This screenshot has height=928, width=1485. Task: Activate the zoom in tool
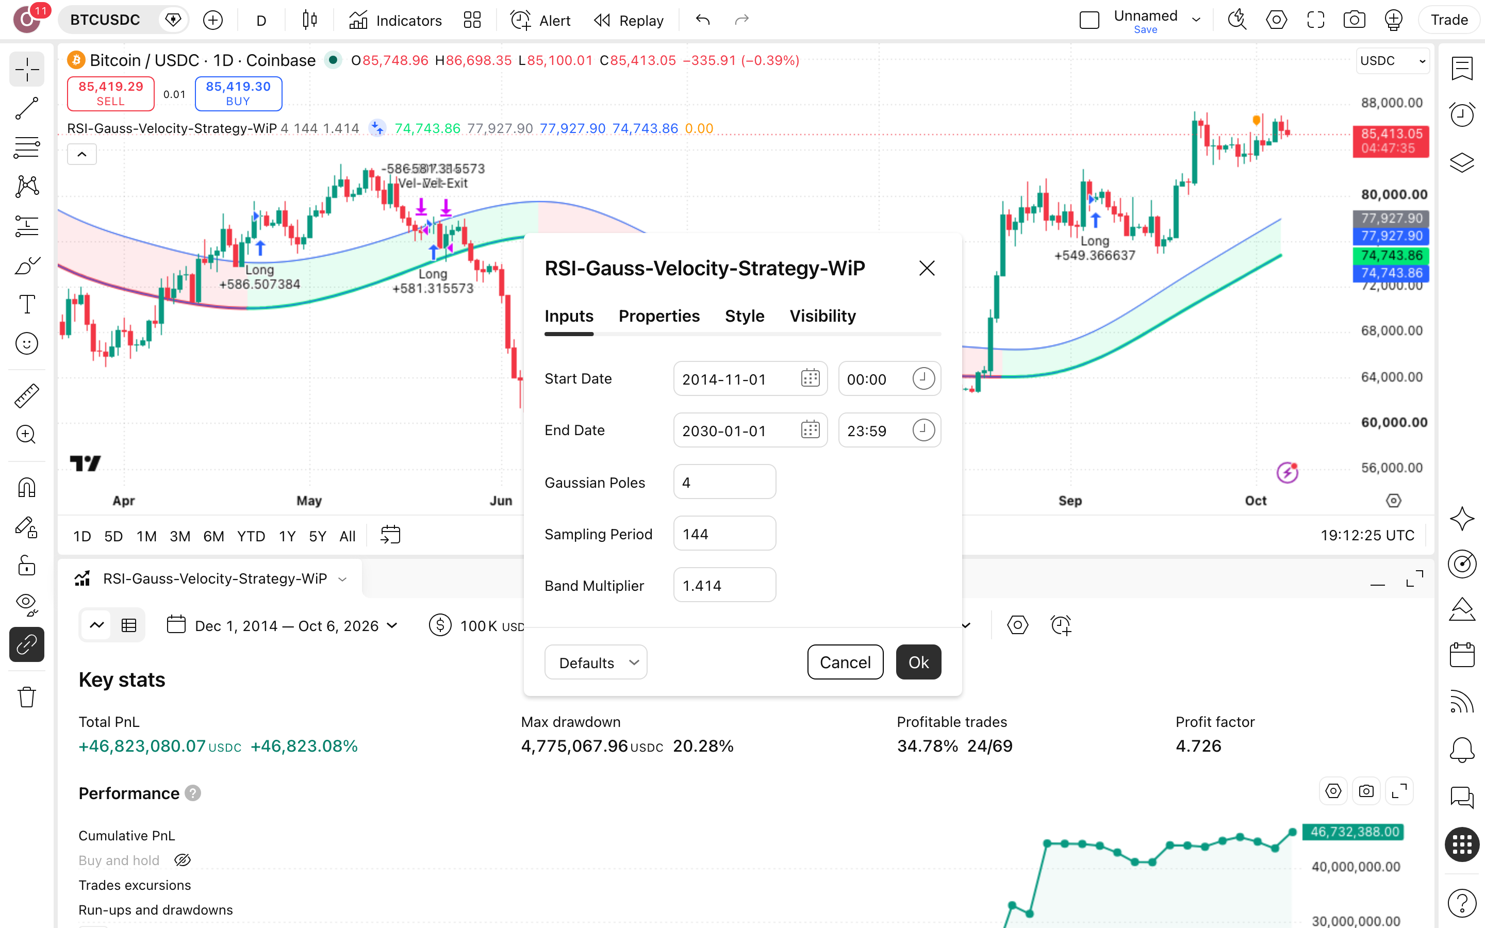click(26, 435)
